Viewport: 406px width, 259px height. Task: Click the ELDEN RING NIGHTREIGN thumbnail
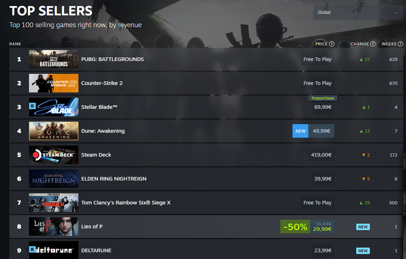pyautogui.click(x=54, y=179)
